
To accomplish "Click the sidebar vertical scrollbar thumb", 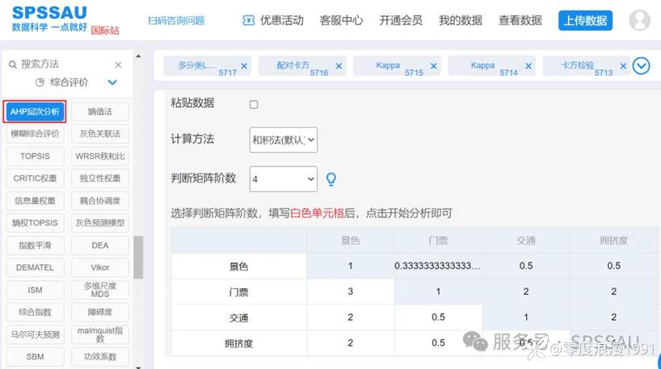I will [138, 257].
